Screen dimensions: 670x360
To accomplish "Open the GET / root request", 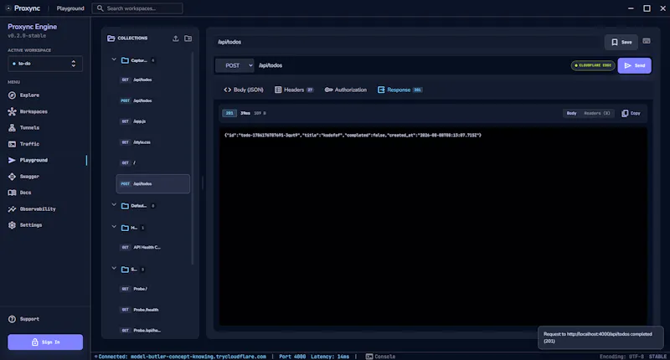I will coord(153,162).
